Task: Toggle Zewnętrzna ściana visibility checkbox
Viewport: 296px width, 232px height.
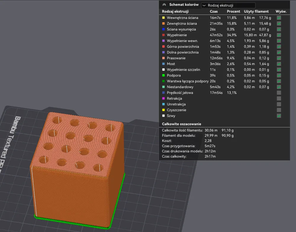Action: coord(279,24)
